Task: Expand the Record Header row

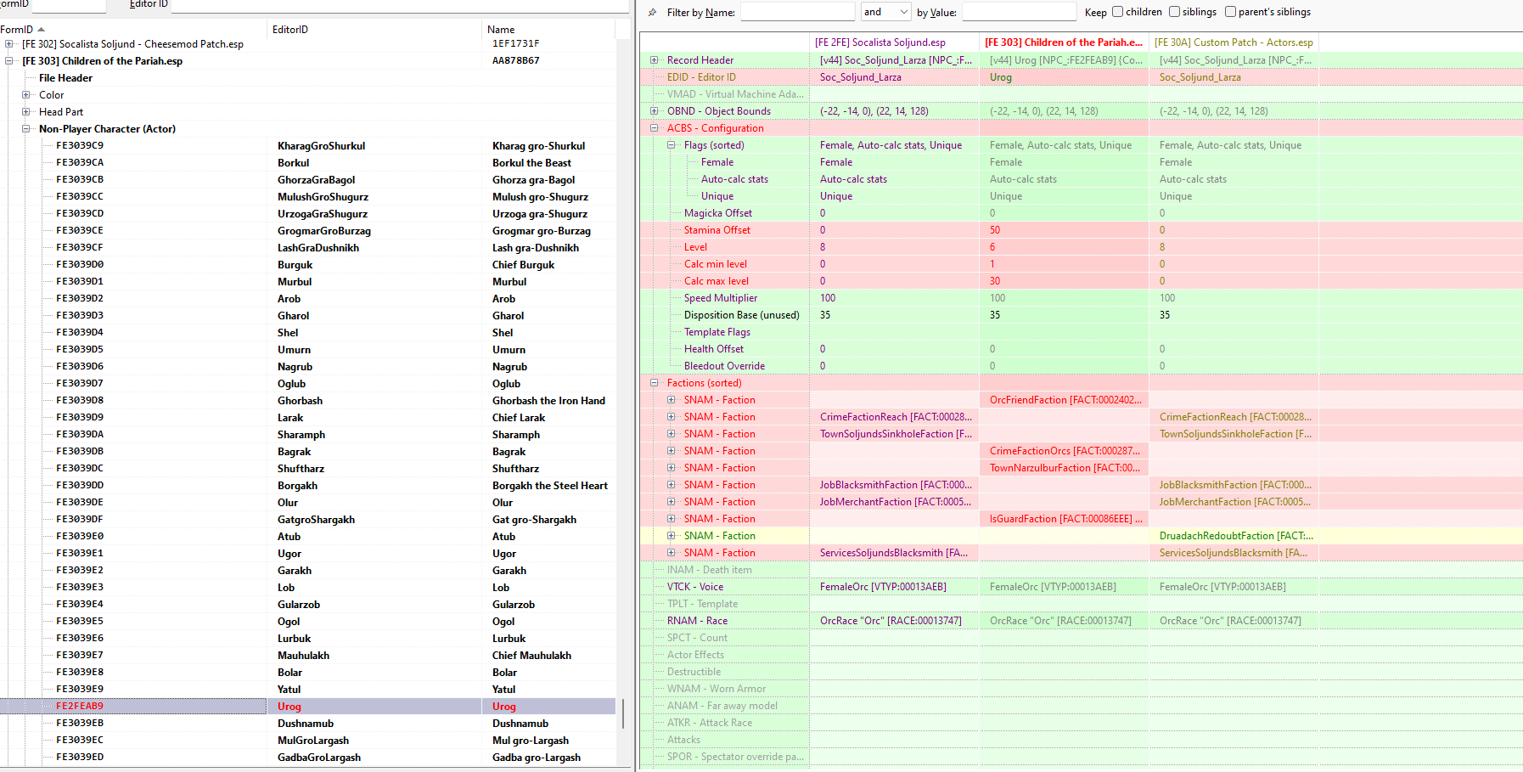Action: pyautogui.click(x=654, y=60)
